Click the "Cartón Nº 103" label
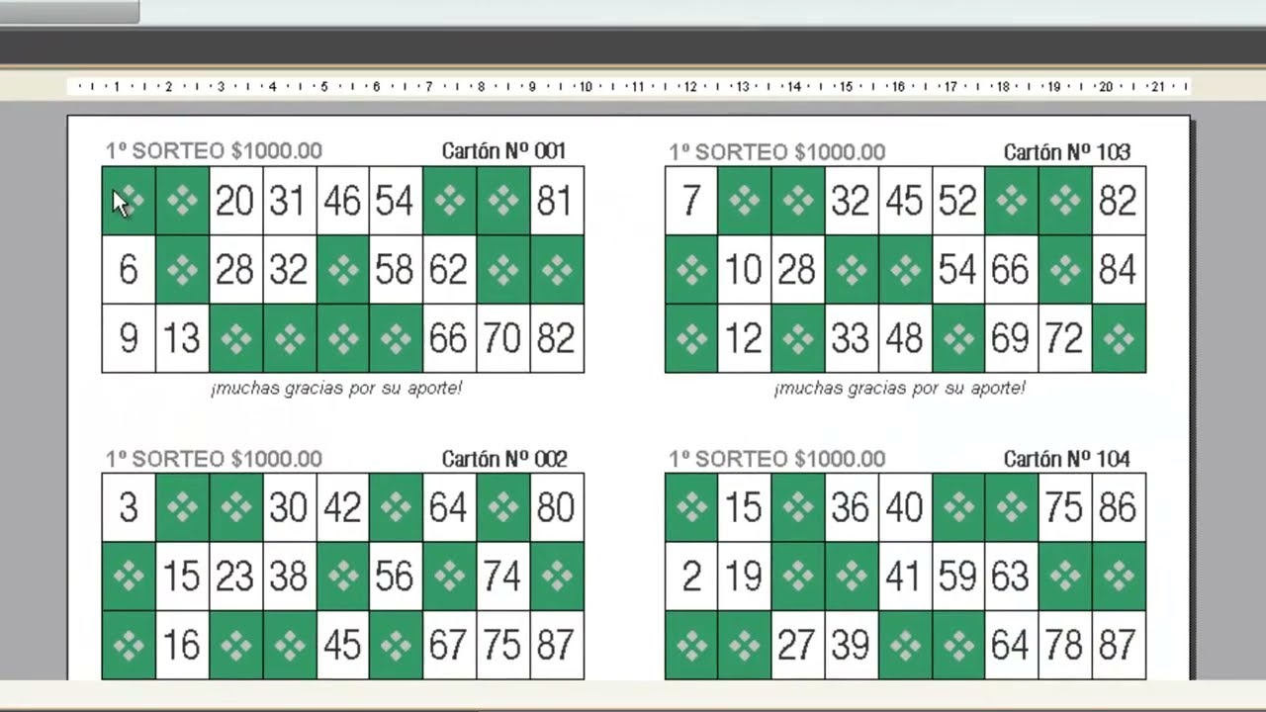1266x712 pixels. (1066, 151)
